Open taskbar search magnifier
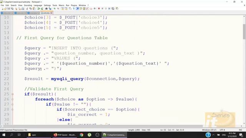 tap(12, 135)
